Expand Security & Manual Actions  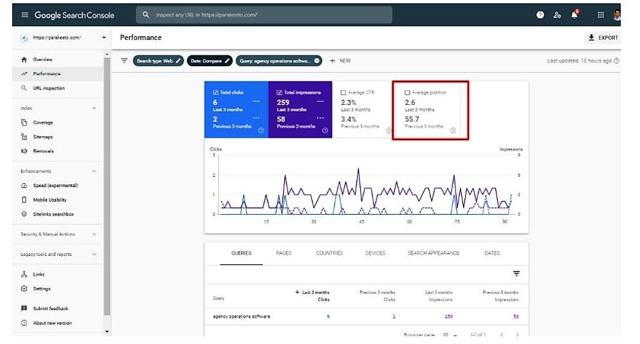[95, 234]
